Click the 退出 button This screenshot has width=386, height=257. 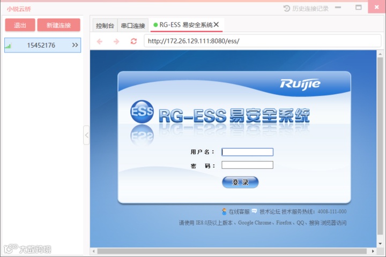pyautogui.click(x=20, y=25)
